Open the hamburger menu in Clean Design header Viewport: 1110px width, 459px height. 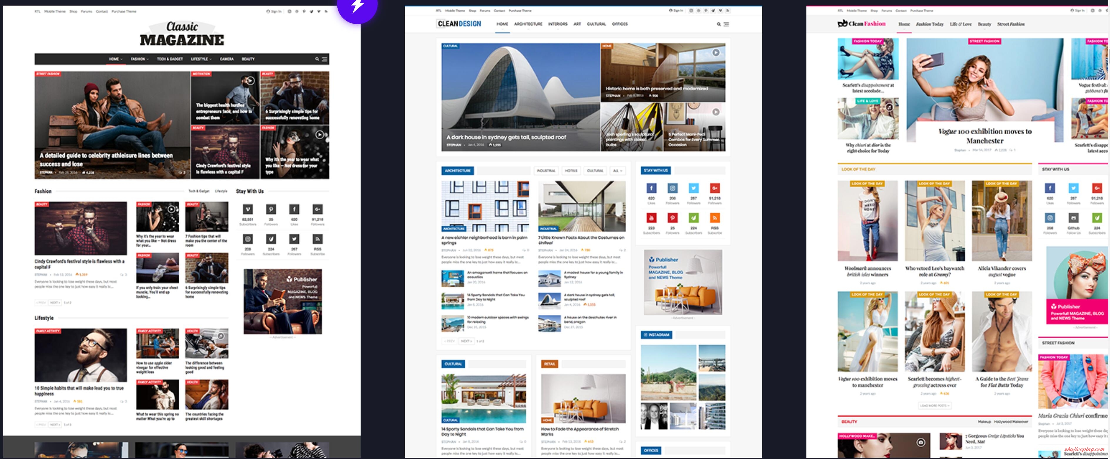[x=726, y=24]
